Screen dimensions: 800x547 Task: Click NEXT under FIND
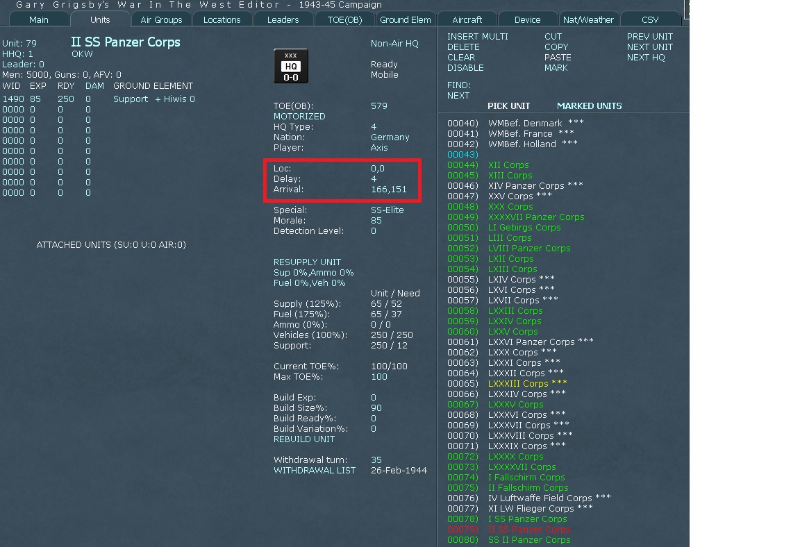point(458,96)
